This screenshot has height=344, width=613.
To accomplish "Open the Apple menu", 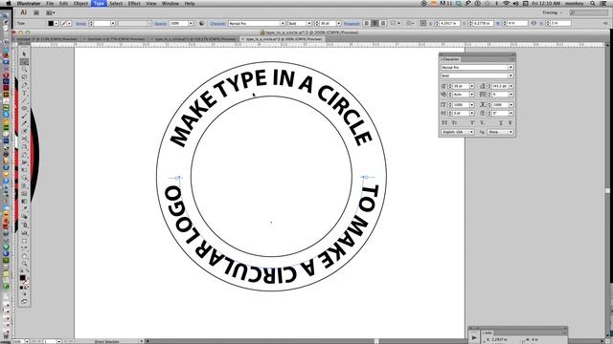I will pos(9,3).
